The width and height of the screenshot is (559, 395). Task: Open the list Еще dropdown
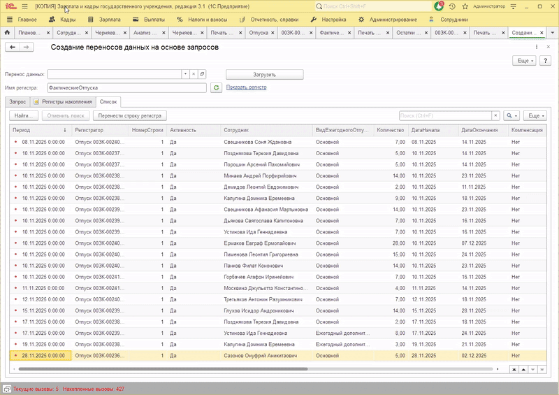(x=537, y=115)
